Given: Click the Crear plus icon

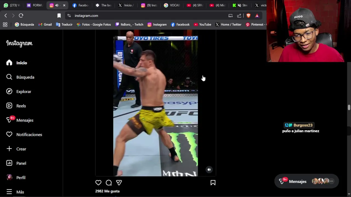Looking at the screenshot, I should click(x=9, y=149).
